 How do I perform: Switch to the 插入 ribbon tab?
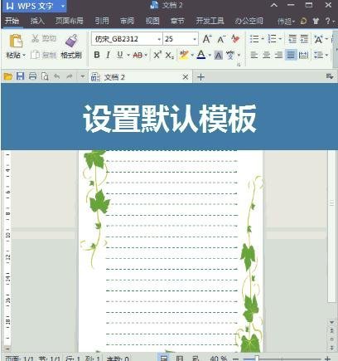click(37, 21)
